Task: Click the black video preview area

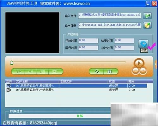Action: pyautogui.click(x=32, y=33)
